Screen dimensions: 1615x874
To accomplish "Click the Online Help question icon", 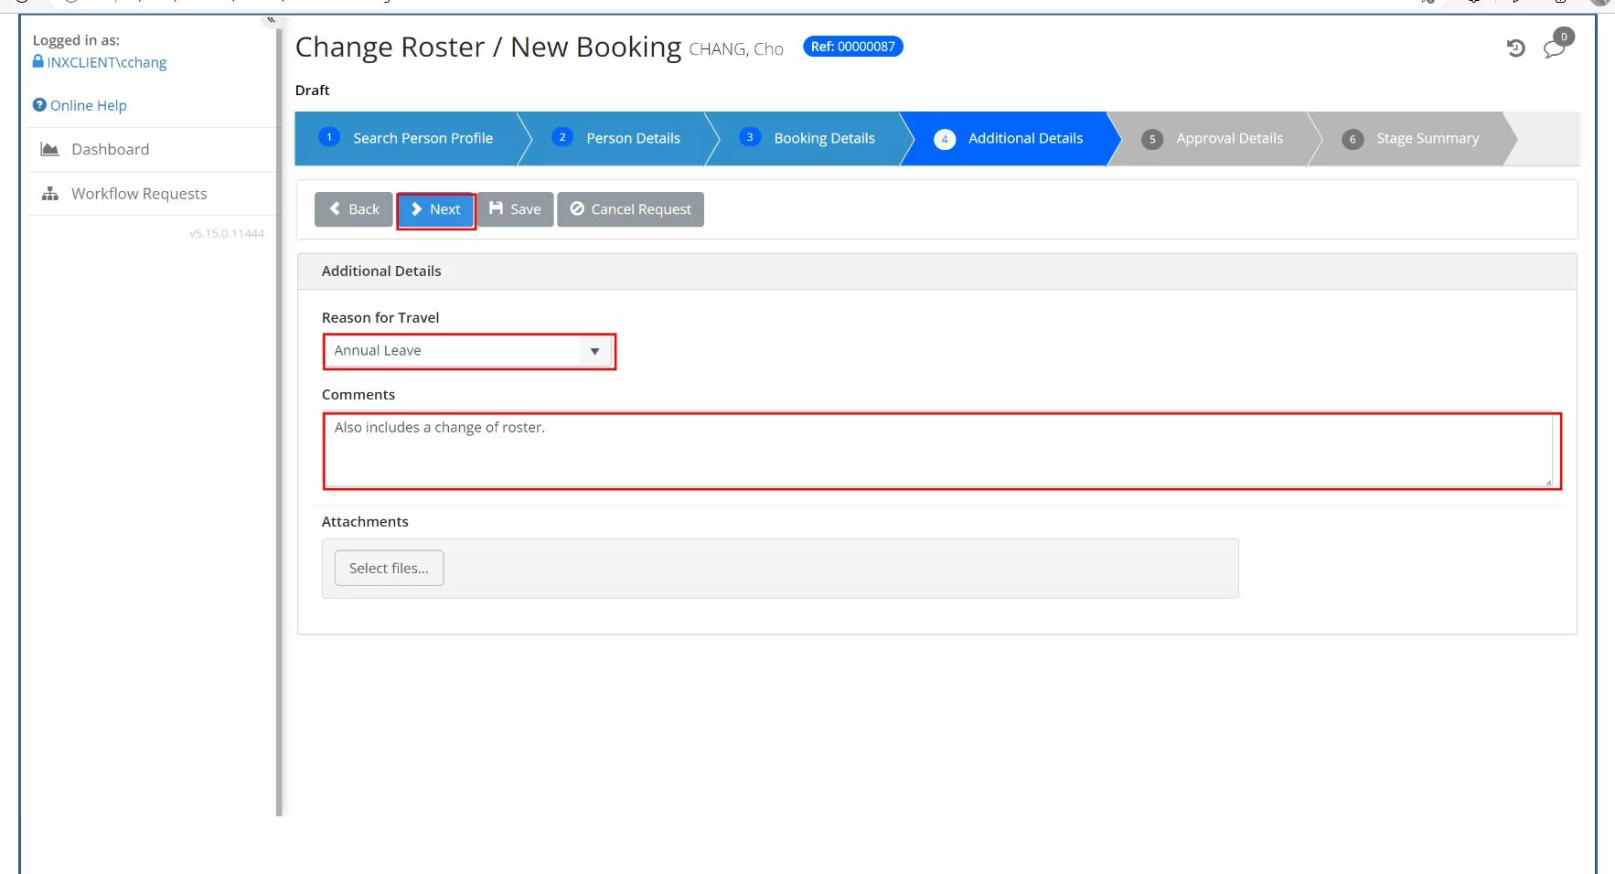I will pos(39,105).
